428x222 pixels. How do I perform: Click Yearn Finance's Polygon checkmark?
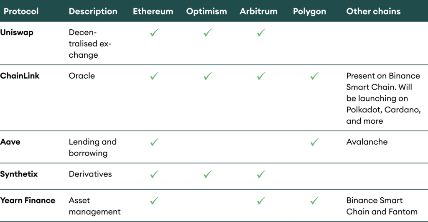(x=315, y=201)
